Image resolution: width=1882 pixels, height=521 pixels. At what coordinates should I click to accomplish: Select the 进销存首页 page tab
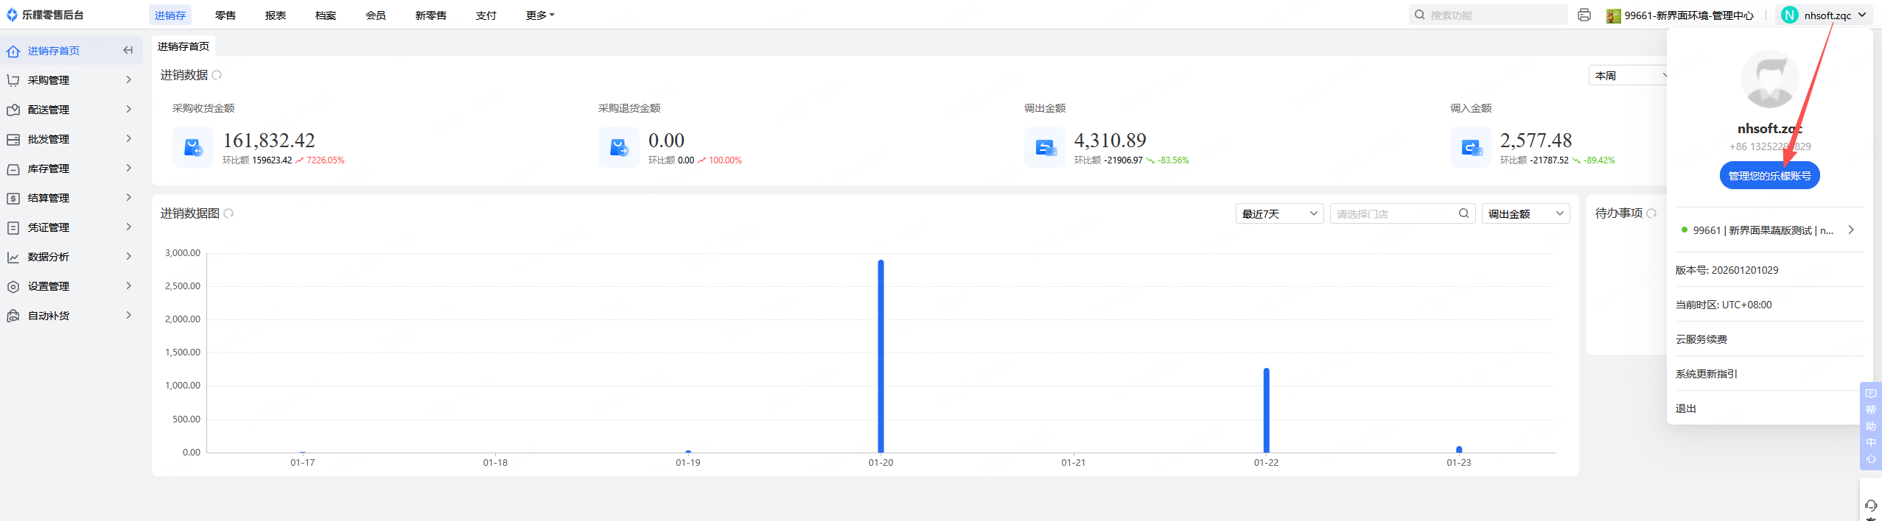[183, 46]
